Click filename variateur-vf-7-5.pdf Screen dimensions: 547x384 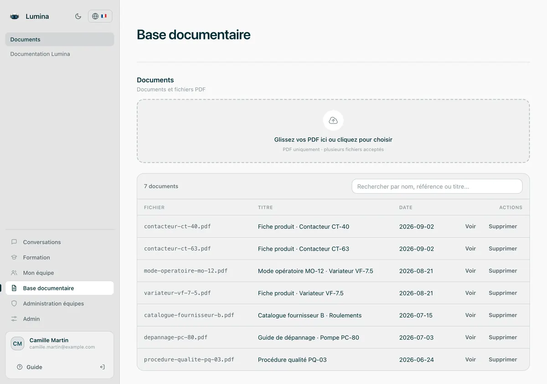point(177,293)
